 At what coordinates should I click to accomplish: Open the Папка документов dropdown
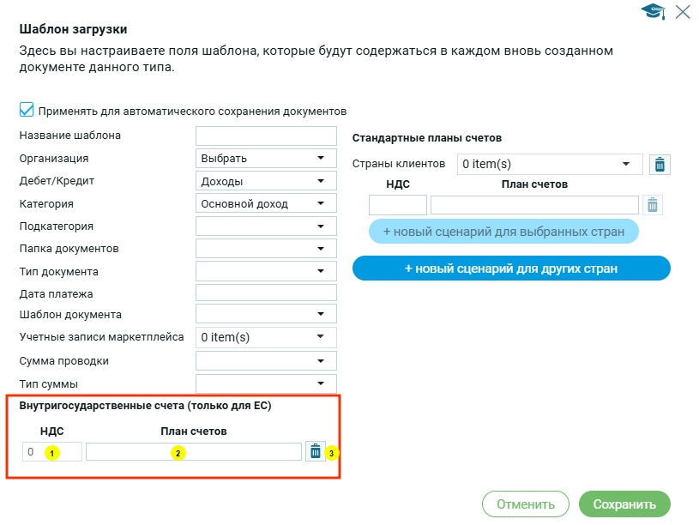tap(266, 249)
